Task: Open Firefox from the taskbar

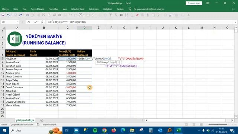Action: (x=113, y=130)
